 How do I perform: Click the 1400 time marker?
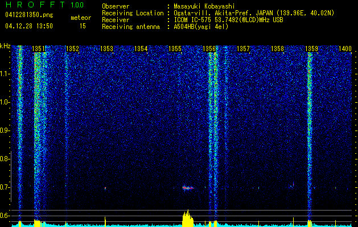345,49
